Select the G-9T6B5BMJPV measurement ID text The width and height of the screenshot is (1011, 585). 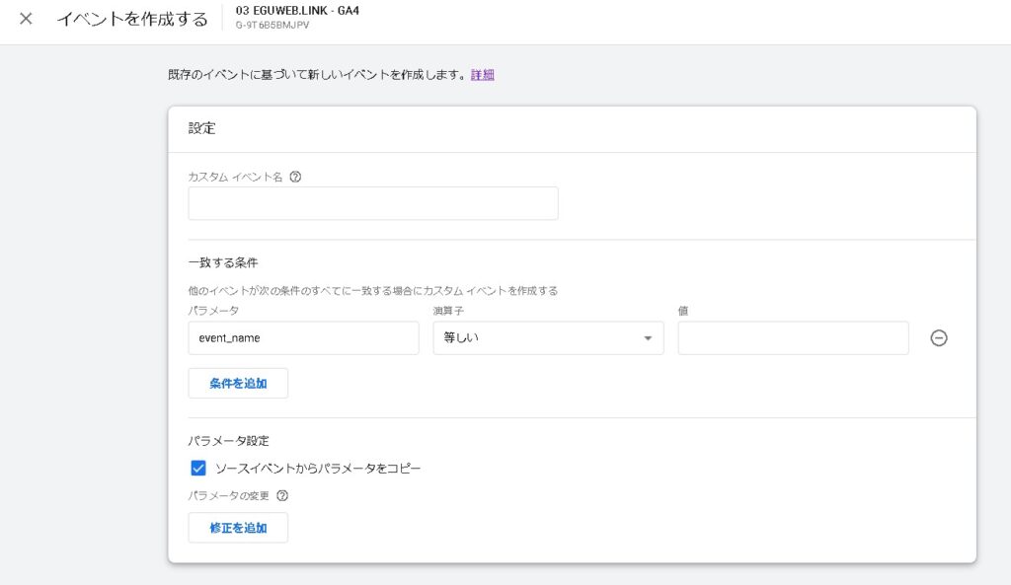[272, 26]
